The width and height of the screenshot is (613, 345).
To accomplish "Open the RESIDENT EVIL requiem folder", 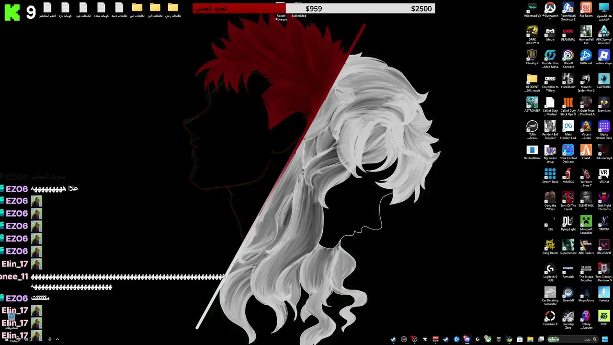I will (532, 82).
